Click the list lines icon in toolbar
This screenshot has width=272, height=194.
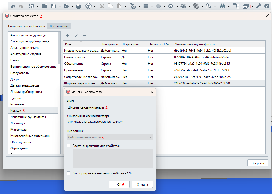[145, 6]
